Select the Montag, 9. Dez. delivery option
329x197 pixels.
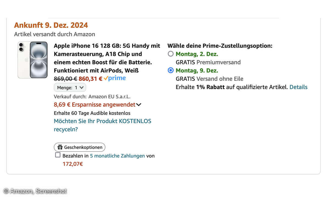tap(171, 70)
